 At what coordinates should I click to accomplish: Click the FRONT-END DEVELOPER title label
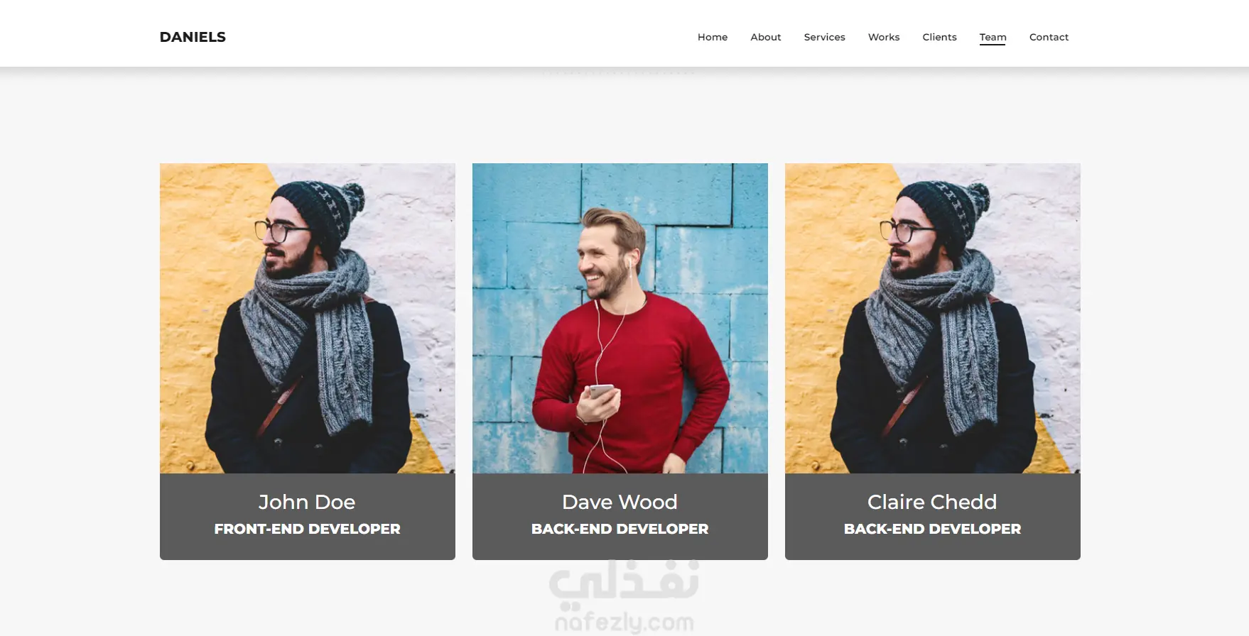(308, 529)
